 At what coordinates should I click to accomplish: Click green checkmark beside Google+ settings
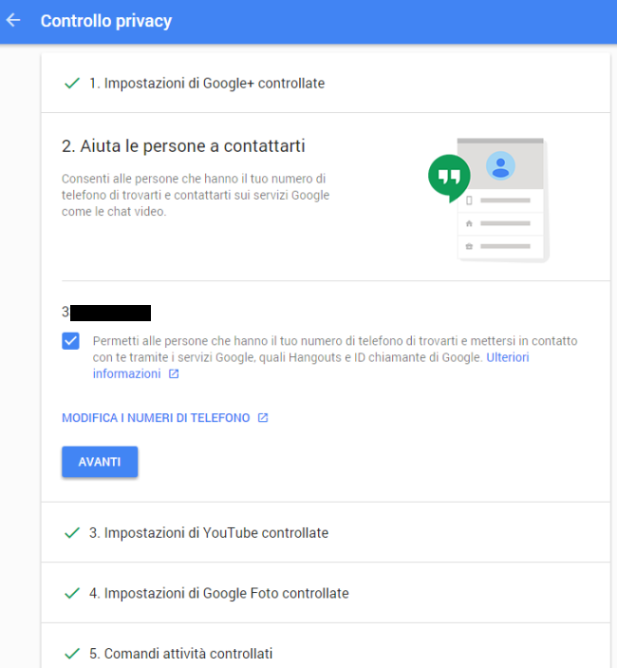tap(71, 84)
